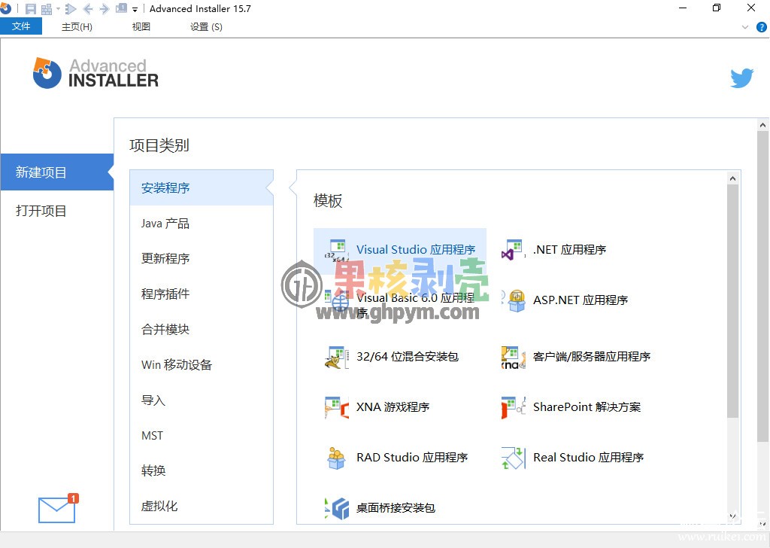The image size is (770, 548).
Task: Click the Advanced Installer logo
Action: (95, 73)
